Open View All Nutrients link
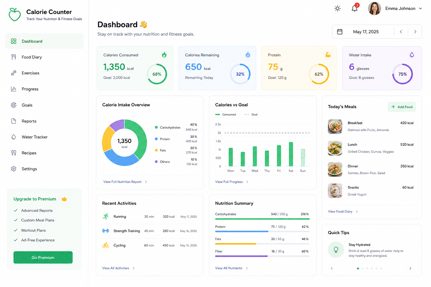The image size is (431, 287). pyautogui.click(x=231, y=268)
